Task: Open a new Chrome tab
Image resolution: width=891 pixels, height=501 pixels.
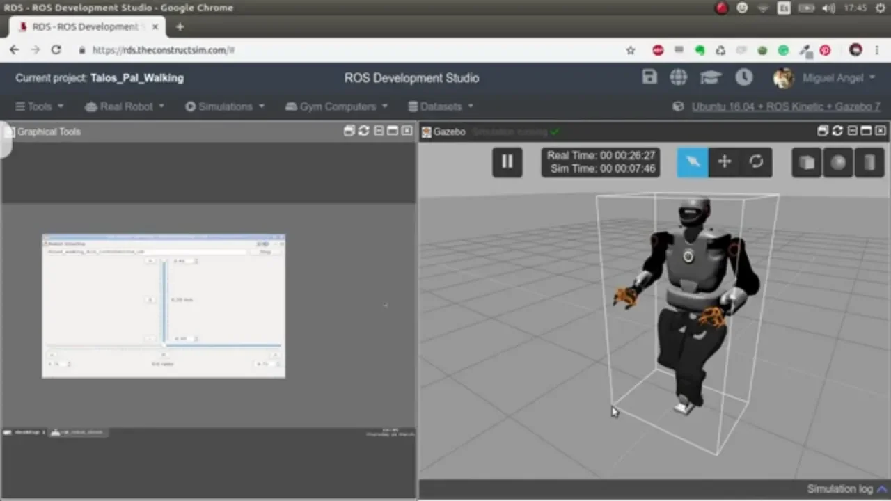Action: coord(180,26)
